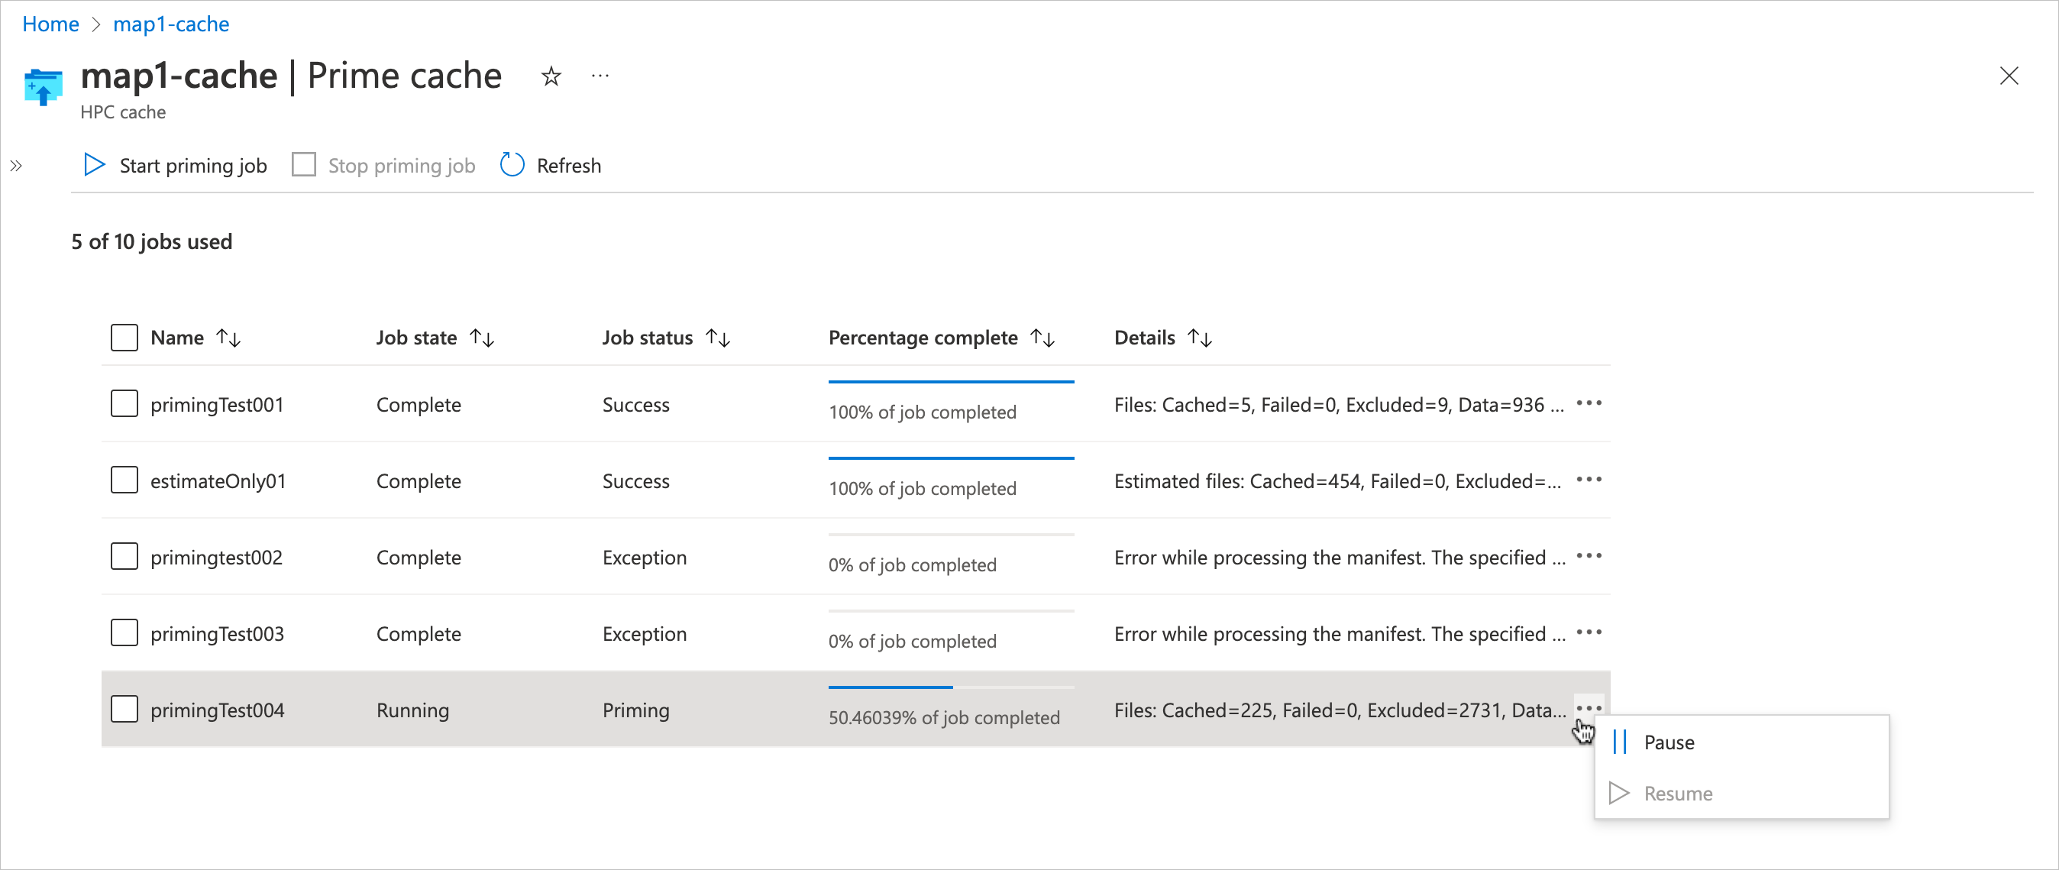The image size is (2059, 870).
Task: Navigate to Home via breadcrumb
Action: [x=50, y=24]
